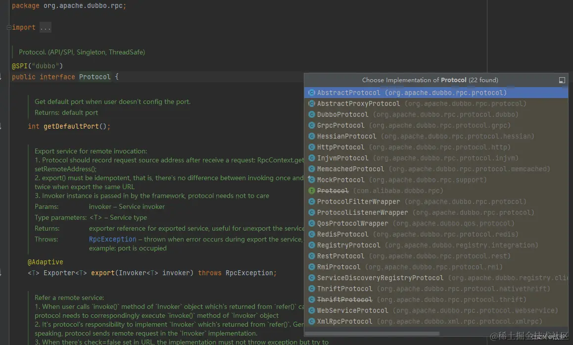The image size is (573, 345).
Task: Open ProtocolListenerWrapper implementation
Action: pos(436,212)
